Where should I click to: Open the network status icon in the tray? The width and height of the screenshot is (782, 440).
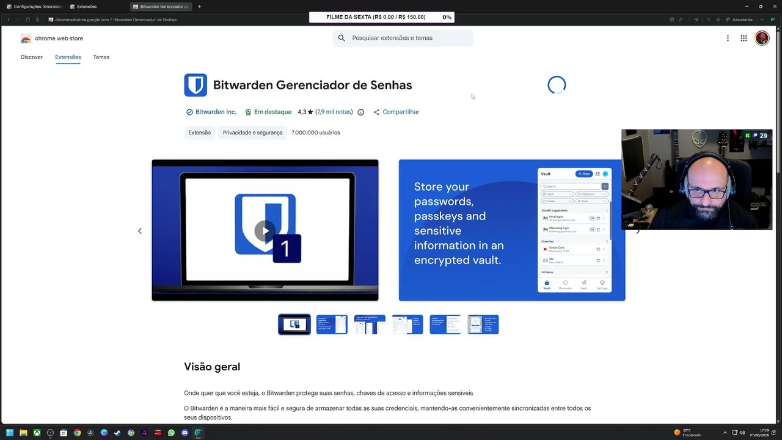point(734,433)
